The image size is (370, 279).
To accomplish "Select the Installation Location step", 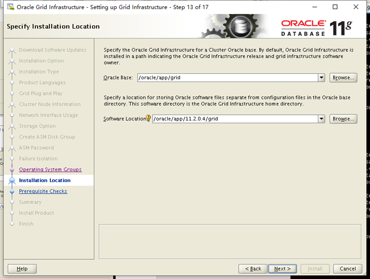I will coord(44,180).
